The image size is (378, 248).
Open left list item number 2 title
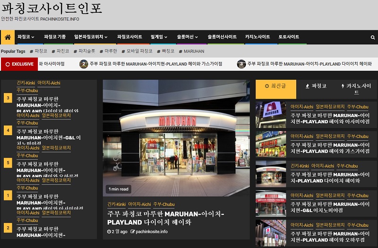pyautogui.click(x=41, y=232)
